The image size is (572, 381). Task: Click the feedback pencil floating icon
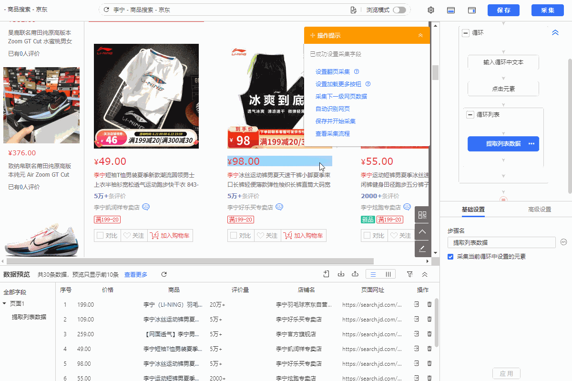click(x=422, y=249)
